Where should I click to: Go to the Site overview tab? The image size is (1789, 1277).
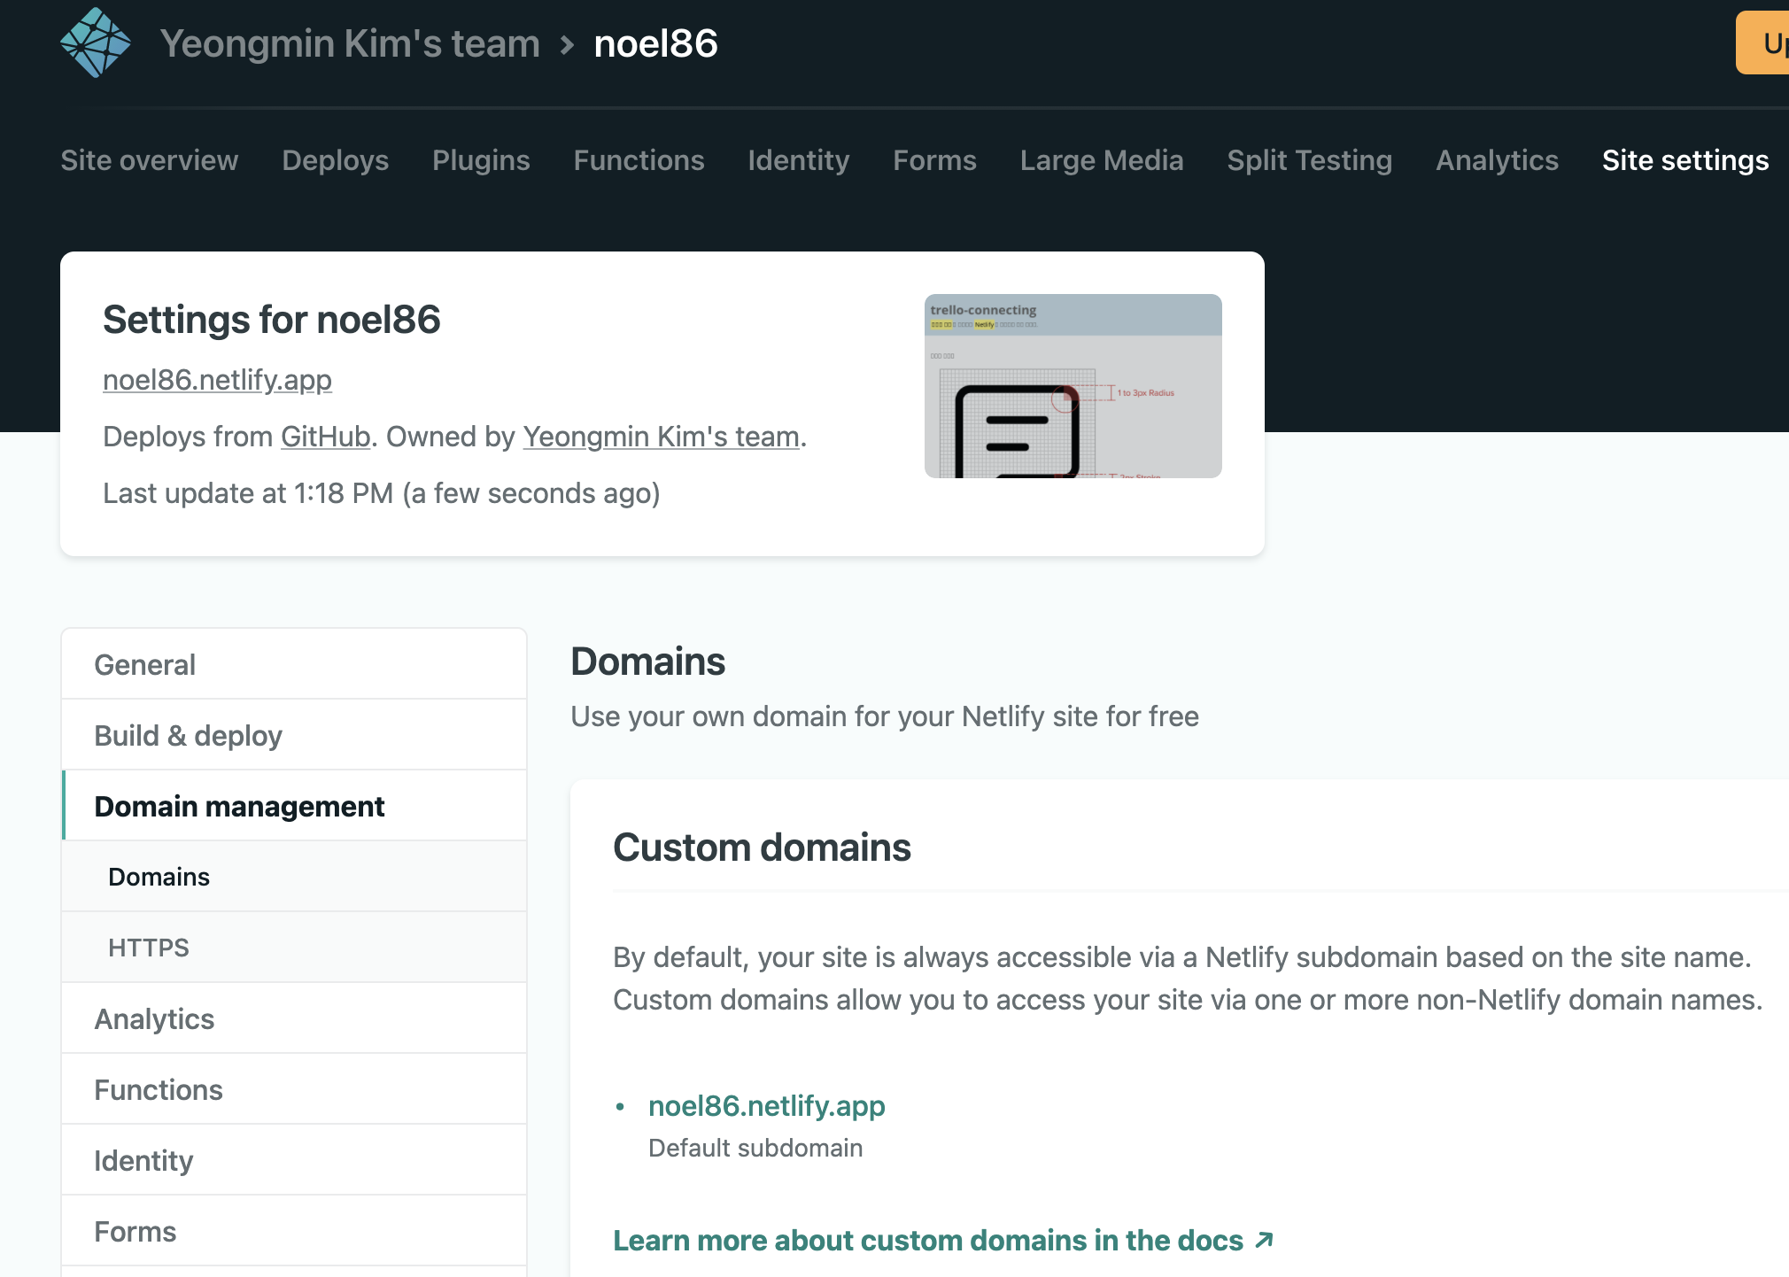[x=149, y=160]
